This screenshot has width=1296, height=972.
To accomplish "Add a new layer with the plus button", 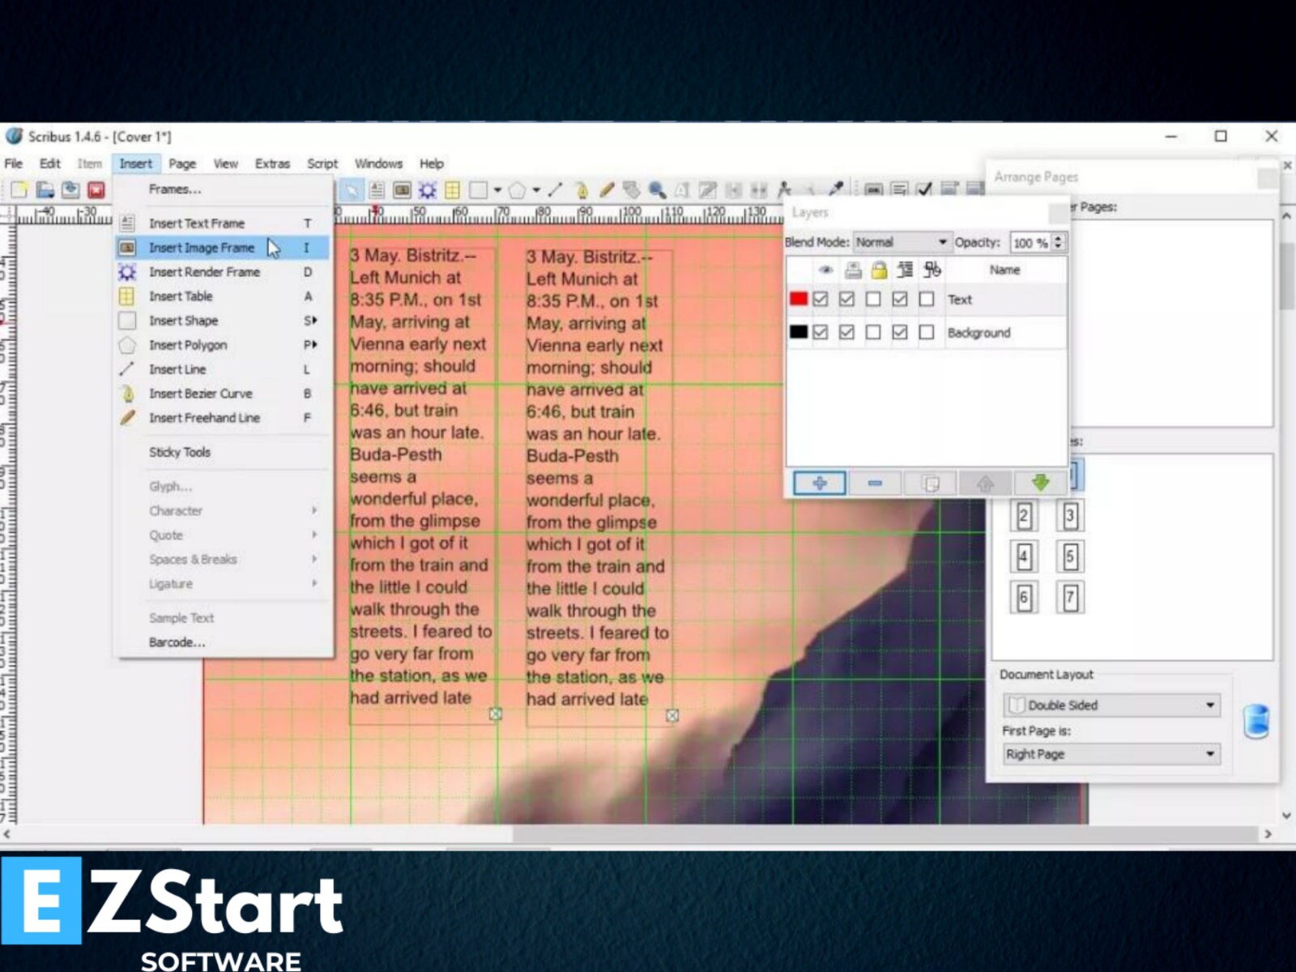I will pyautogui.click(x=818, y=483).
